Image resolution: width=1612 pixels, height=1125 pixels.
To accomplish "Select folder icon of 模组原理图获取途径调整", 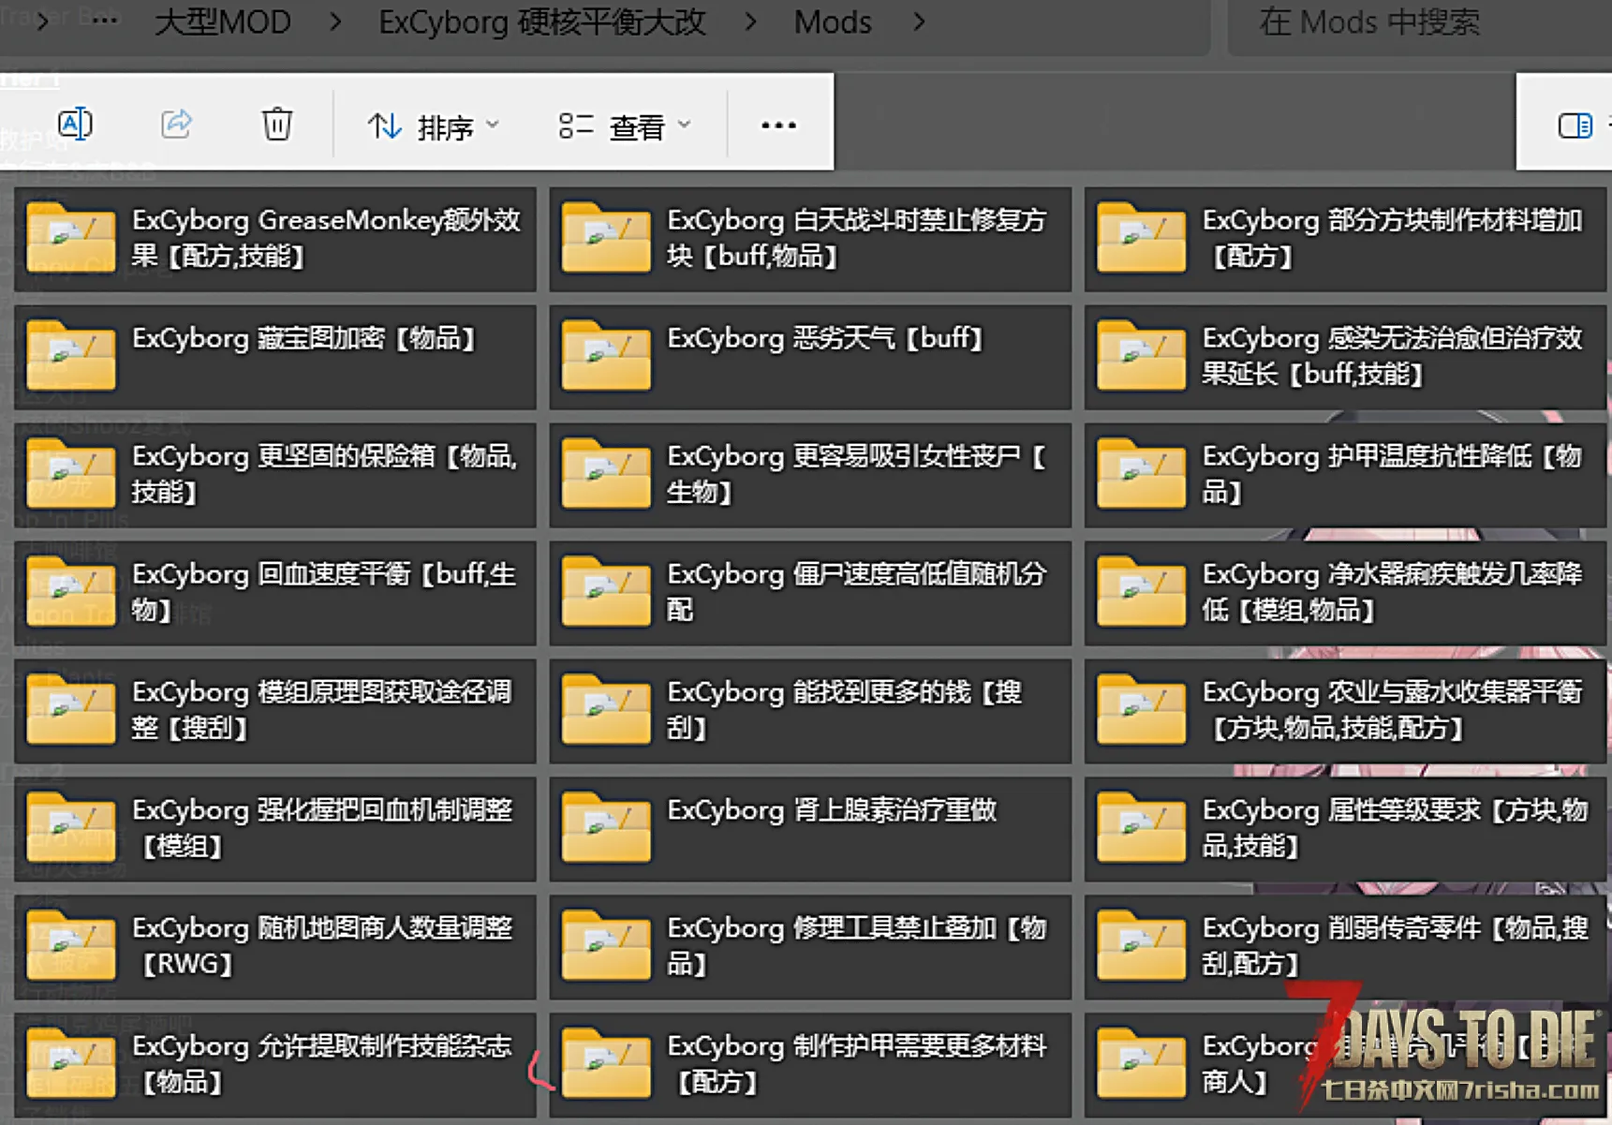I will coord(71,709).
